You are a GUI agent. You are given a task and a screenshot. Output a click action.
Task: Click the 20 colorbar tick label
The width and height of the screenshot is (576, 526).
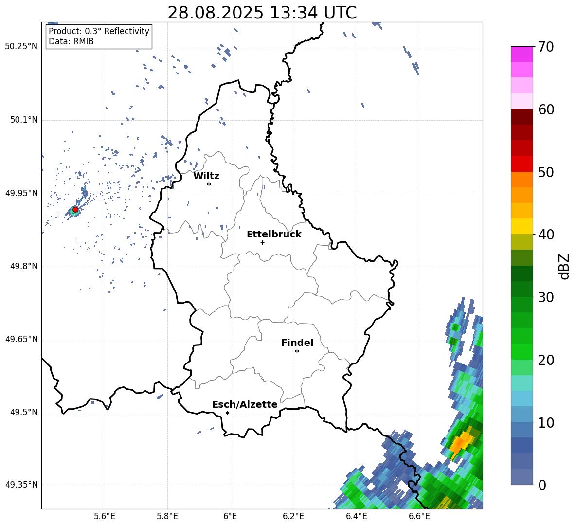pos(546,360)
